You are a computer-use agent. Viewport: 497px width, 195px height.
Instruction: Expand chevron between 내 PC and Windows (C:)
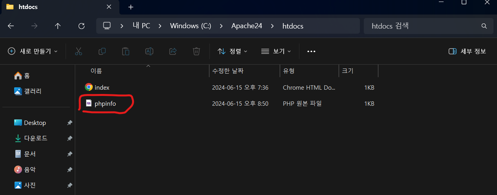tap(160, 26)
